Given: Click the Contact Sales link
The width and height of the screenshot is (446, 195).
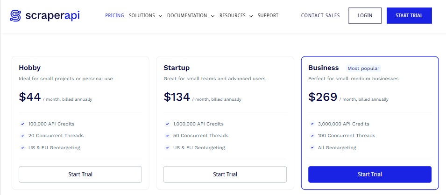Looking at the screenshot, I should (x=320, y=16).
